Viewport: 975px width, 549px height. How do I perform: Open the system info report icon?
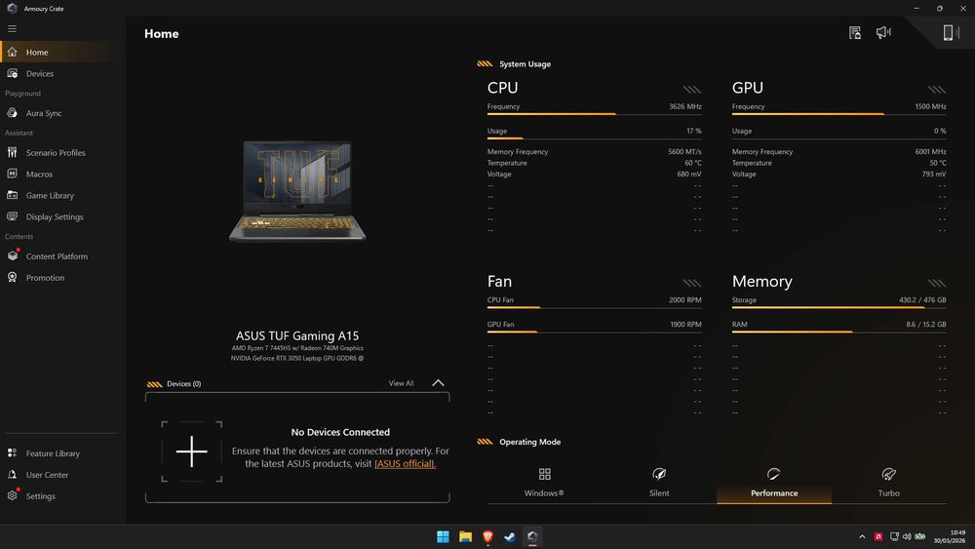coord(855,33)
